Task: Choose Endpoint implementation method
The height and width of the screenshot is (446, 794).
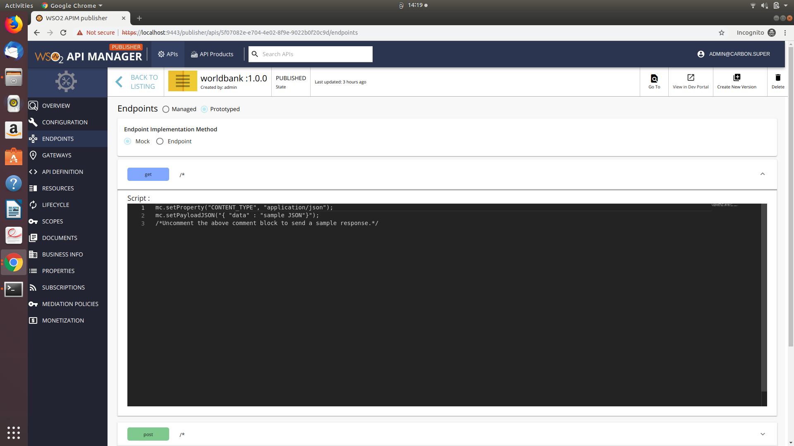Action: pyautogui.click(x=160, y=141)
